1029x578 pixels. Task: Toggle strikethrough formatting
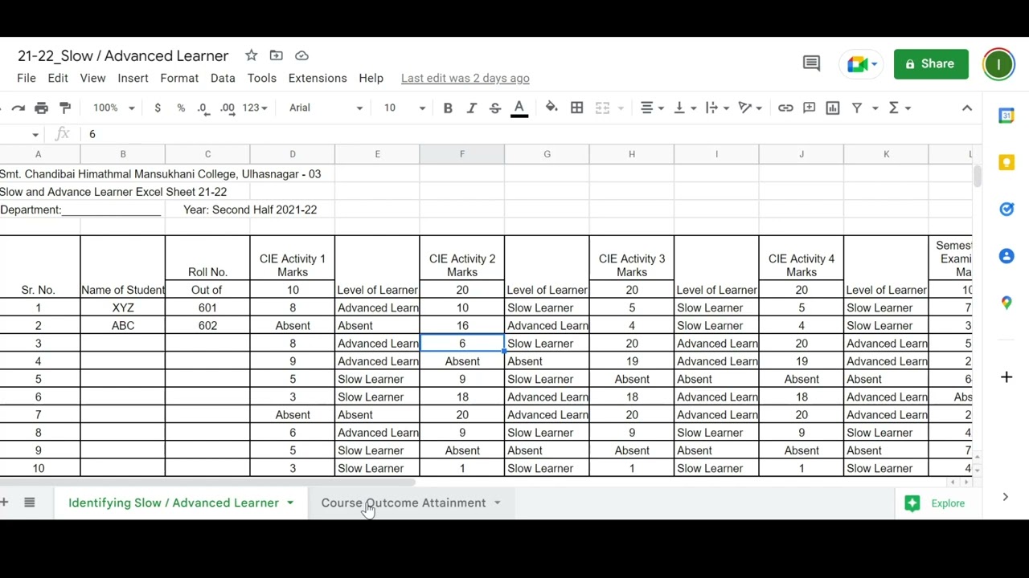[x=495, y=108]
